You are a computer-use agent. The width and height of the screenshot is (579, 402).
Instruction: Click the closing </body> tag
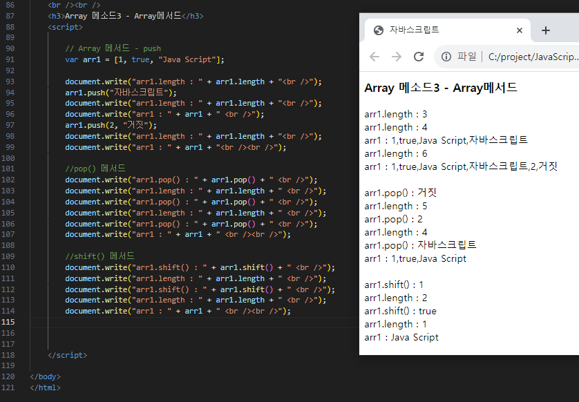(x=45, y=377)
